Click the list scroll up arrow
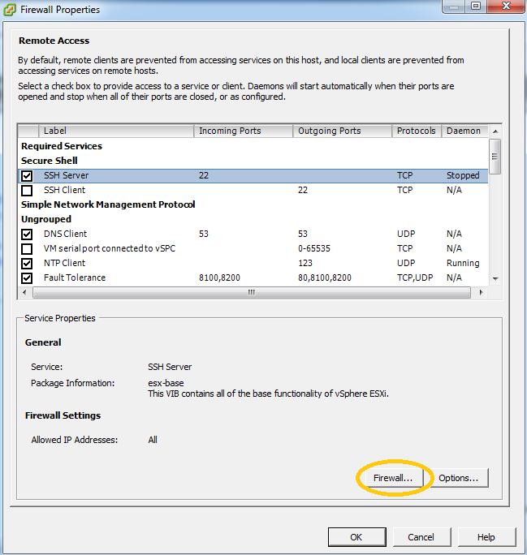The height and width of the screenshot is (555, 527). click(x=495, y=131)
